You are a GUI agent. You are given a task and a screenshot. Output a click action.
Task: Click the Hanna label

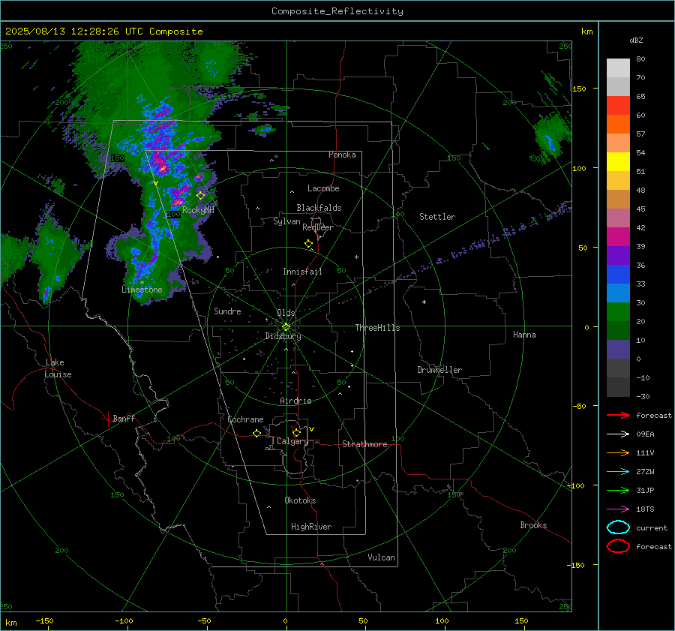point(524,335)
